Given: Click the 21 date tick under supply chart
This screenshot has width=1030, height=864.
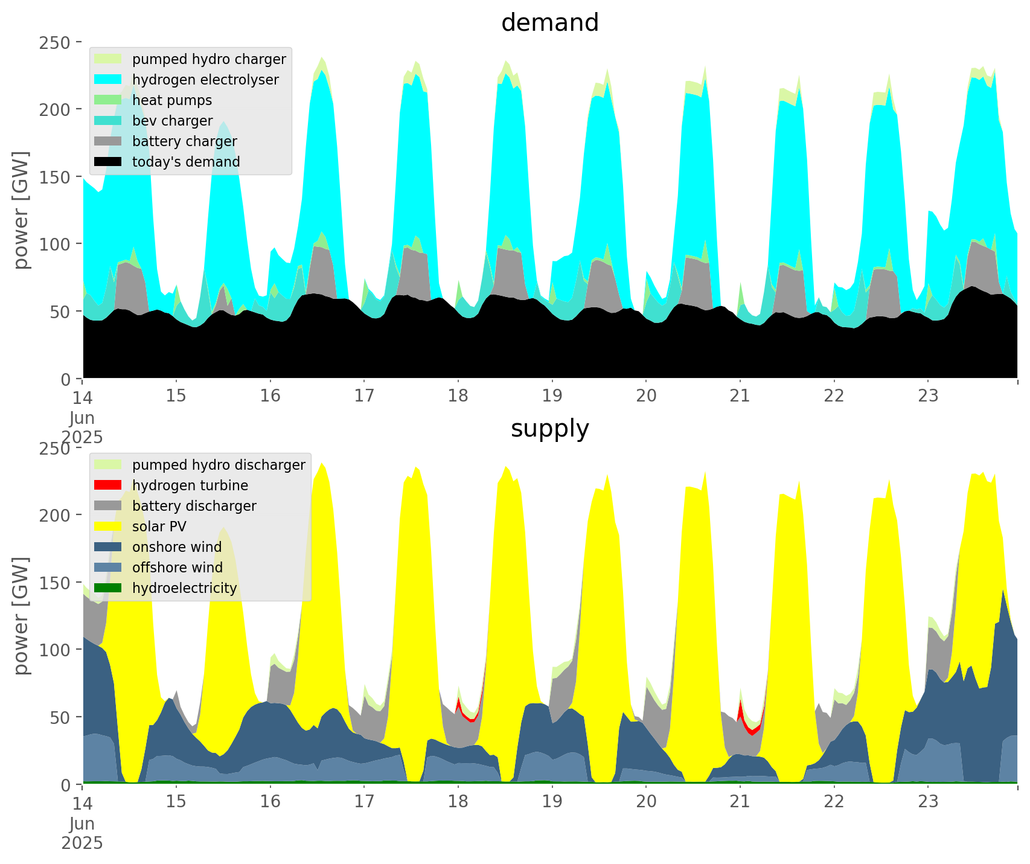Looking at the screenshot, I should click(x=740, y=802).
